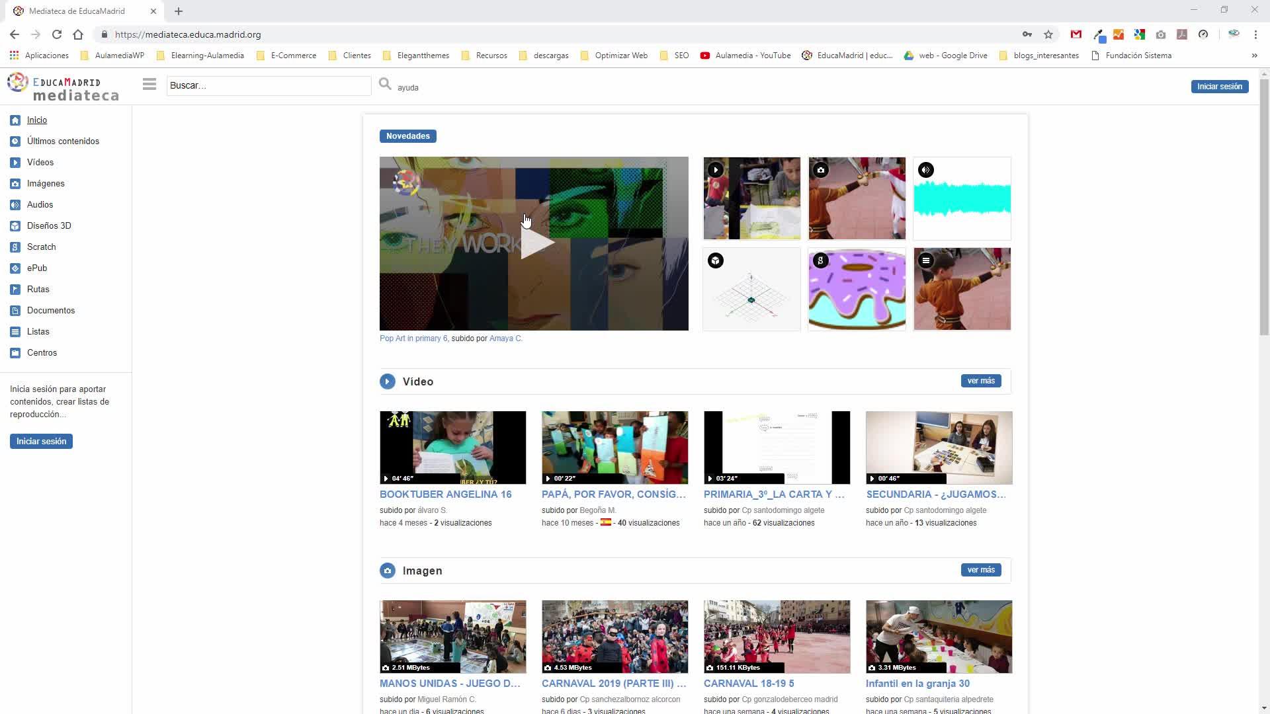Viewport: 1270px width, 714px height.
Task: Click the Diseños 3D sidebar icon
Action: (x=15, y=226)
